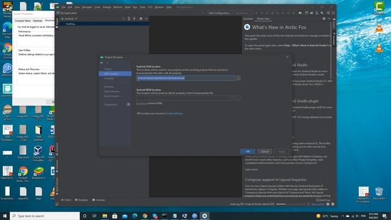The image size is (391, 220).
Task: Click the Make Project hammer icon
Action: (x=203, y=13)
